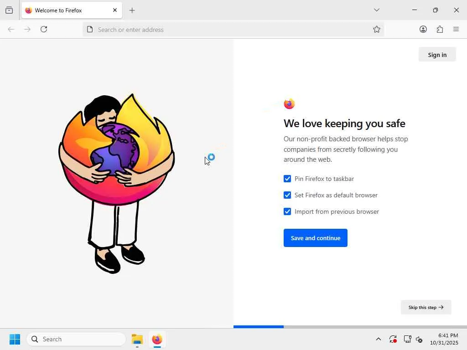Open the clock showing 6:41 PM
Image resolution: width=467 pixels, height=350 pixels.
(444, 339)
